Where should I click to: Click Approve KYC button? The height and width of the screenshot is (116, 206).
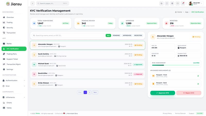pyautogui.click(x=163, y=93)
